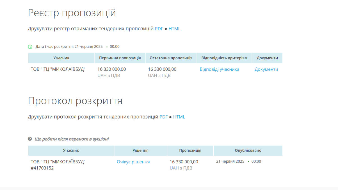The width and height of the screenshot is (338, 190).
Task: Open PDF of the opening protocol
Action: tap(164, 117)
